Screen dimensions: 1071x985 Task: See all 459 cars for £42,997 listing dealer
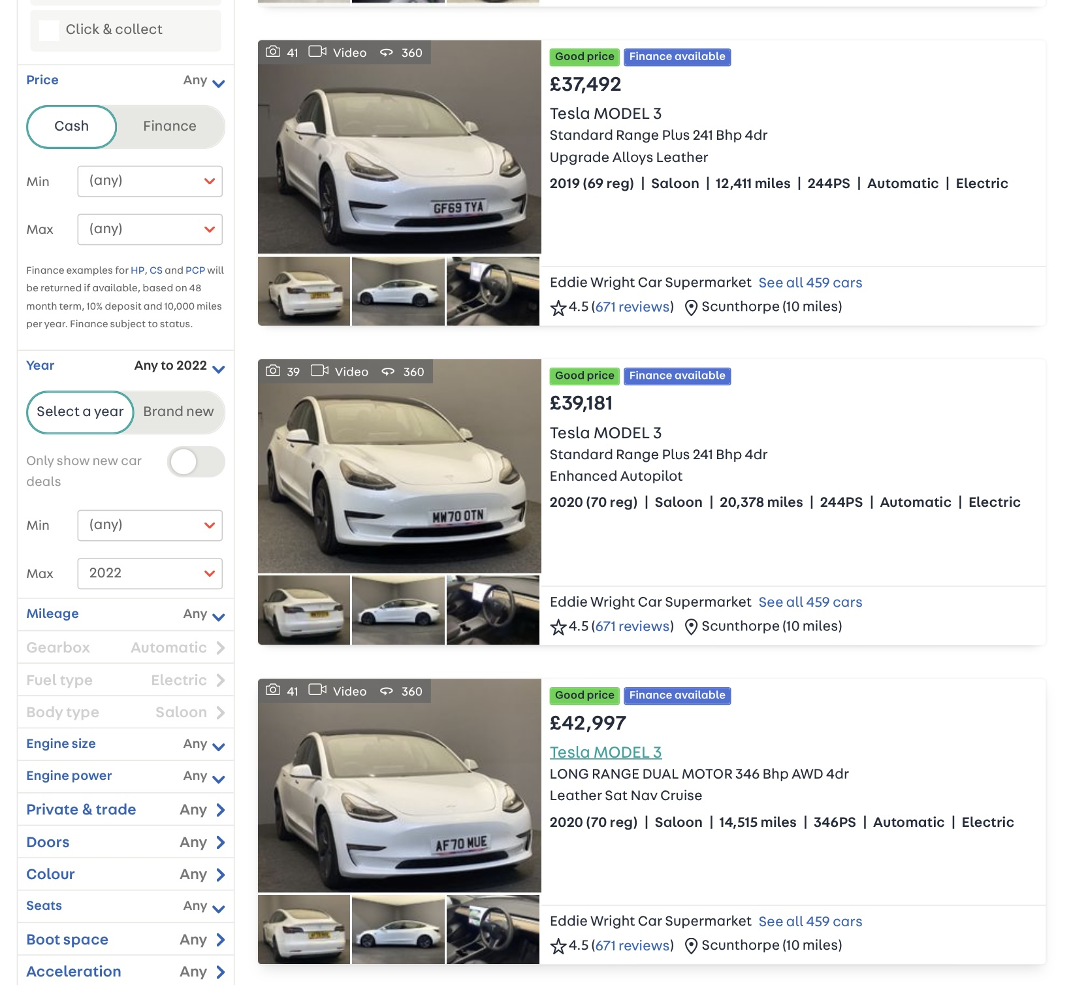(810, 922)
